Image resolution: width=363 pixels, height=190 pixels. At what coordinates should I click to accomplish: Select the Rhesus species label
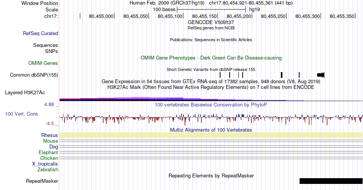pyautogui.click(x=50, y=135)
